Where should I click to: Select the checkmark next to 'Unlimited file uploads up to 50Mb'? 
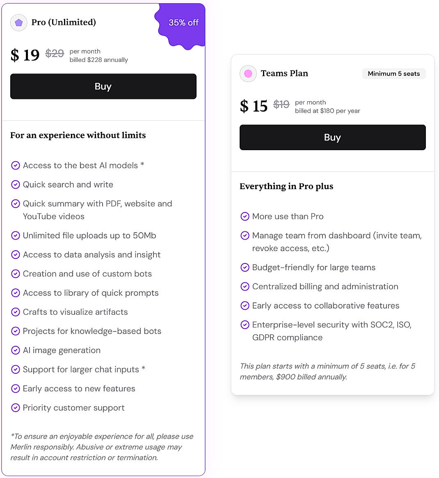coord(16,236)
